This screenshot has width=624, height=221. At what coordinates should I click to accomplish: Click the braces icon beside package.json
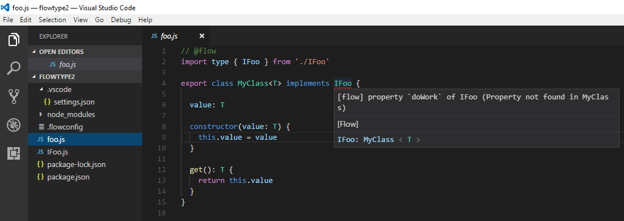40,177
